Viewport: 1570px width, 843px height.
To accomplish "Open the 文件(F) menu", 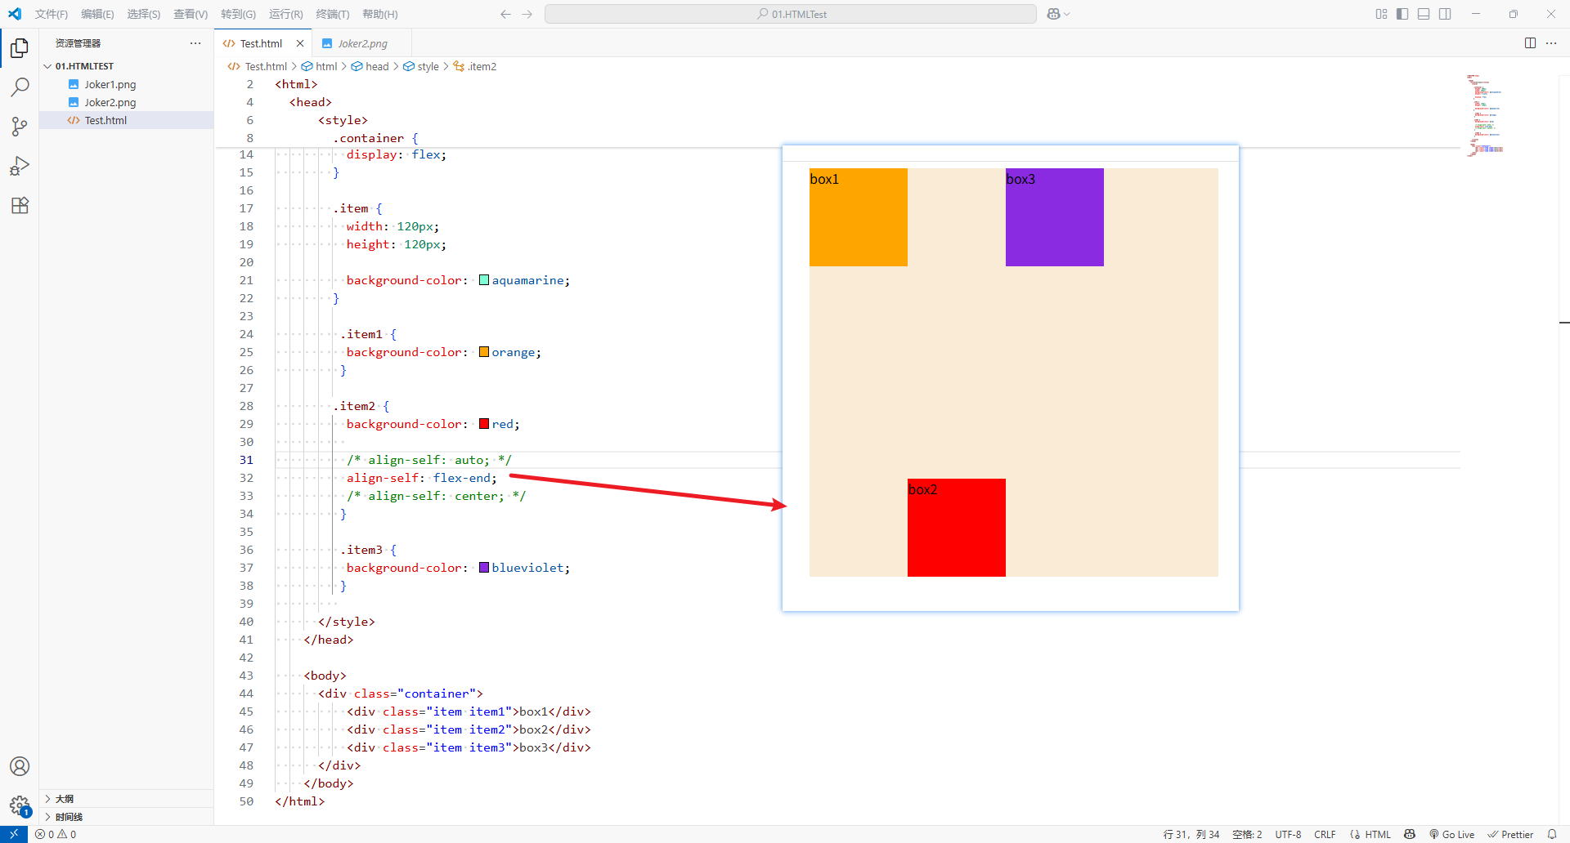I will tap(52, 14).
